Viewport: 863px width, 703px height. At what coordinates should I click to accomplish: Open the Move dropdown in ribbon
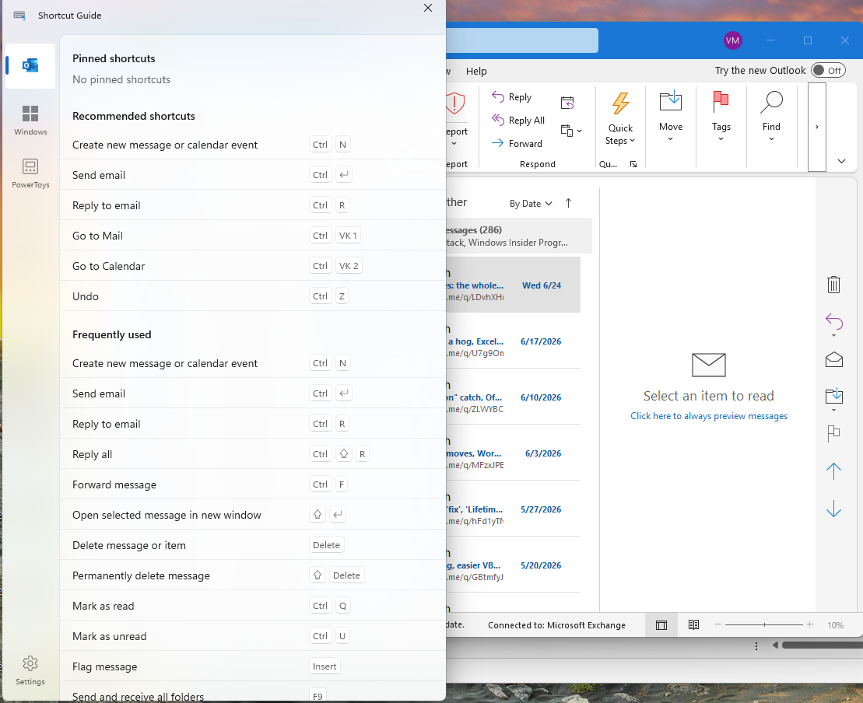(x=670, y=117)
